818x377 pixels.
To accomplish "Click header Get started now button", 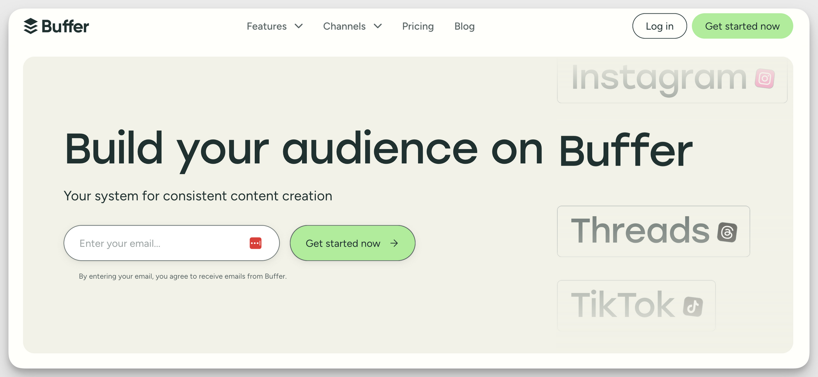I will tap(742, 26).
